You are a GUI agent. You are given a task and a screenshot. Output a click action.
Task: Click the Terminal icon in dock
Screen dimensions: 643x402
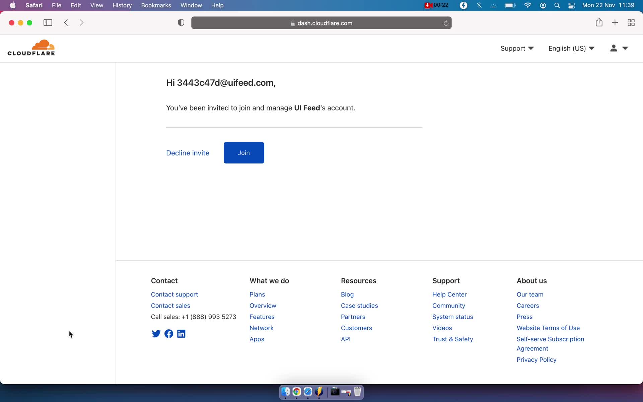pyautogui.click(x=334, y=392)
